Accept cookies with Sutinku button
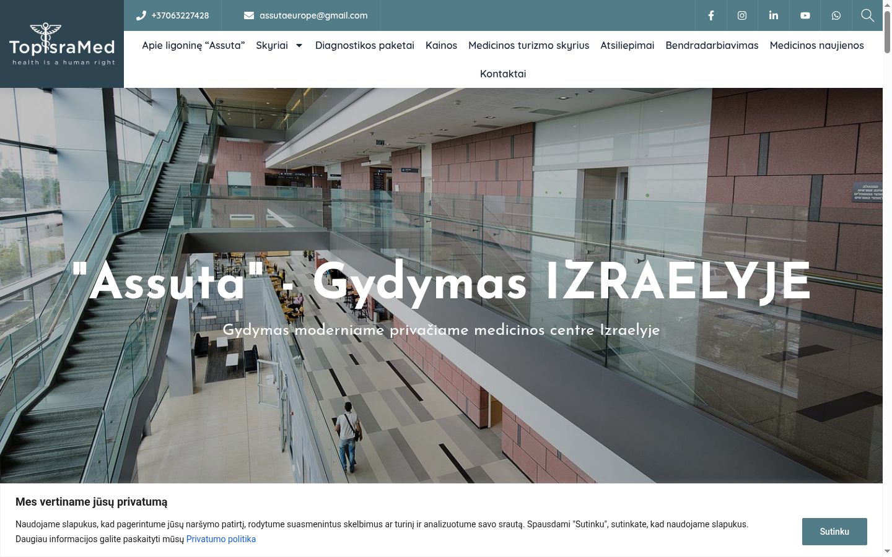This screenshot has height=557, width=892. click(x=834, y=532)
